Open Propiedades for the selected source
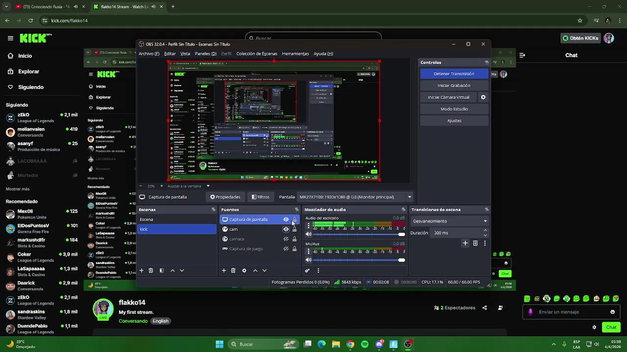This screenshot has height=352, width=627. [225, 197]
